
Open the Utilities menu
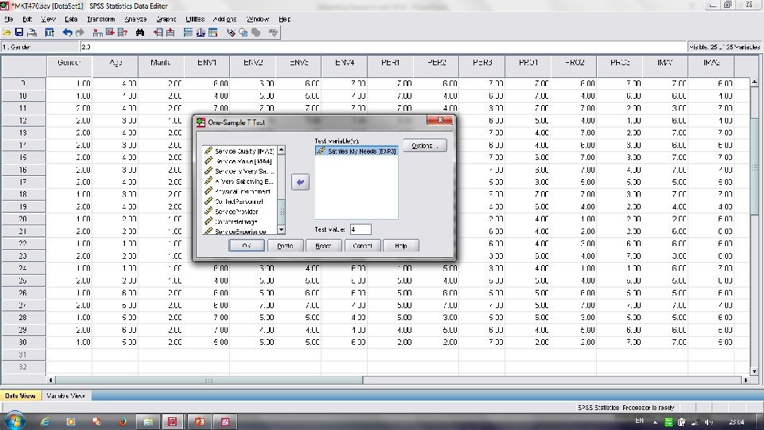(195, 19)
